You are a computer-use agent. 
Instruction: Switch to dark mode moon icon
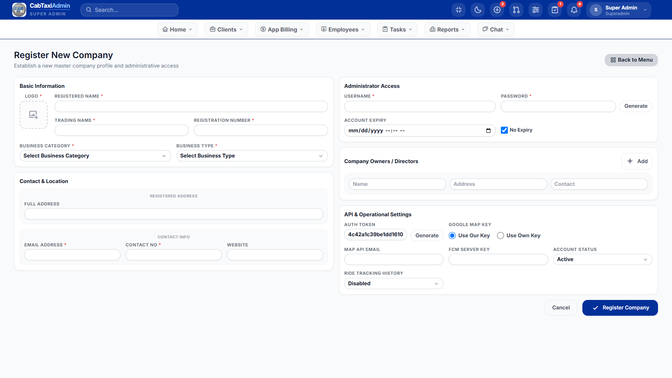478,10
